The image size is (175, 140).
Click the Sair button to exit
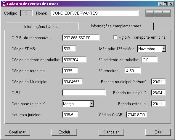tap(158, 132)
